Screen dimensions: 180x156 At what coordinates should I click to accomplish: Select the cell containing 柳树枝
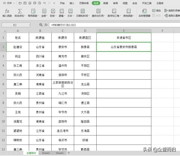click(18, 140)
